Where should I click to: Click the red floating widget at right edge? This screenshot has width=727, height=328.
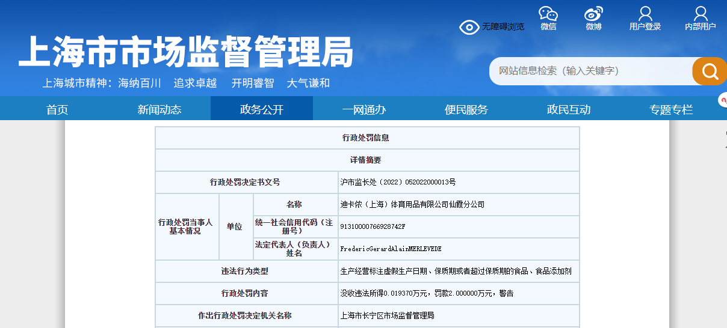(723, 100)
